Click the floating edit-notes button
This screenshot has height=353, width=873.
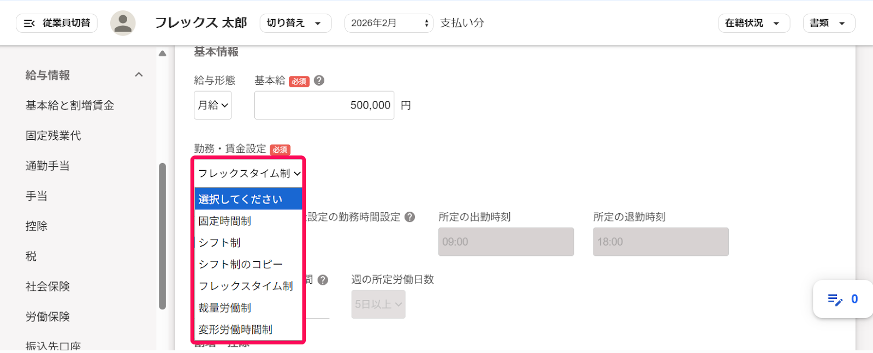pyautogui.click(x=842, y=299)
